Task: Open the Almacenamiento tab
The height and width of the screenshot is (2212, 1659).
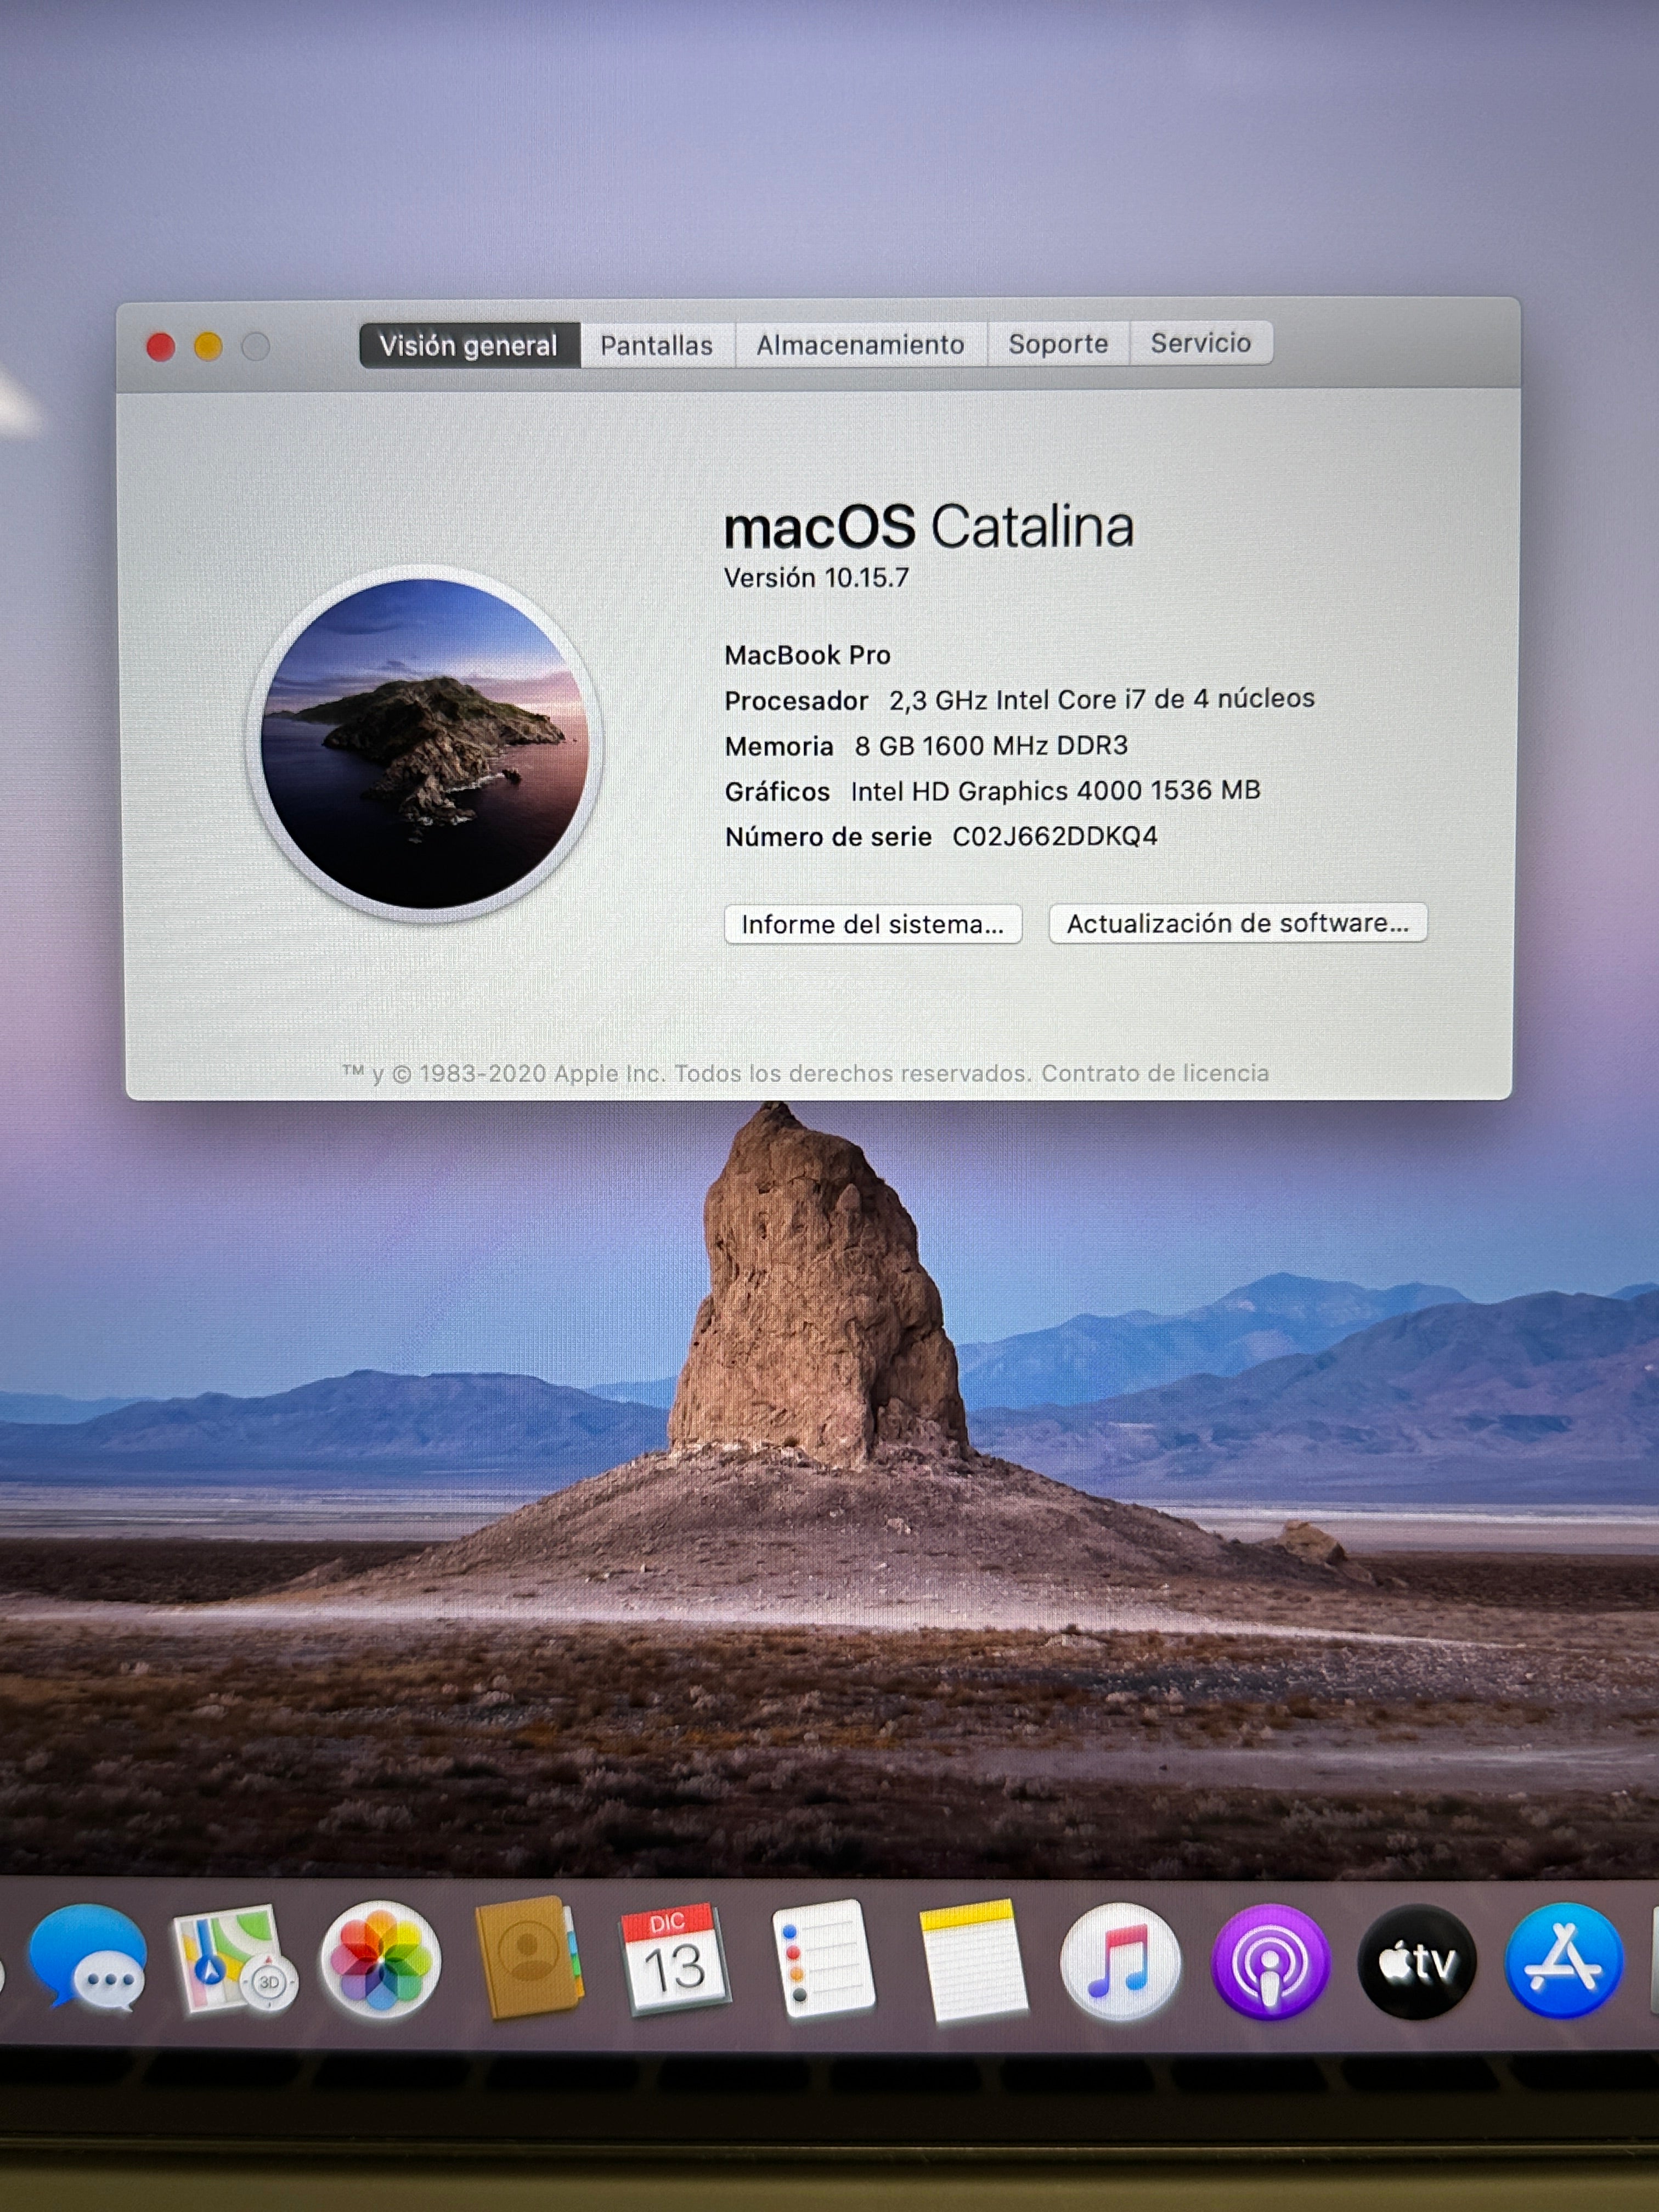Action: [861, 343]
